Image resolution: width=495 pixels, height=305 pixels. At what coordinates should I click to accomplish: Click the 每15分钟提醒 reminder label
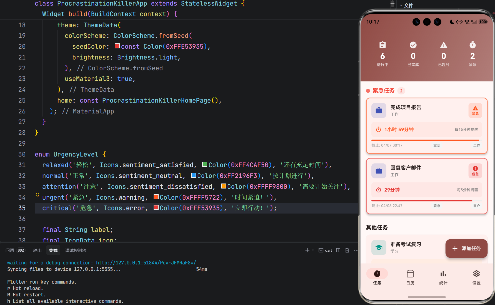(x=466, y=130)
